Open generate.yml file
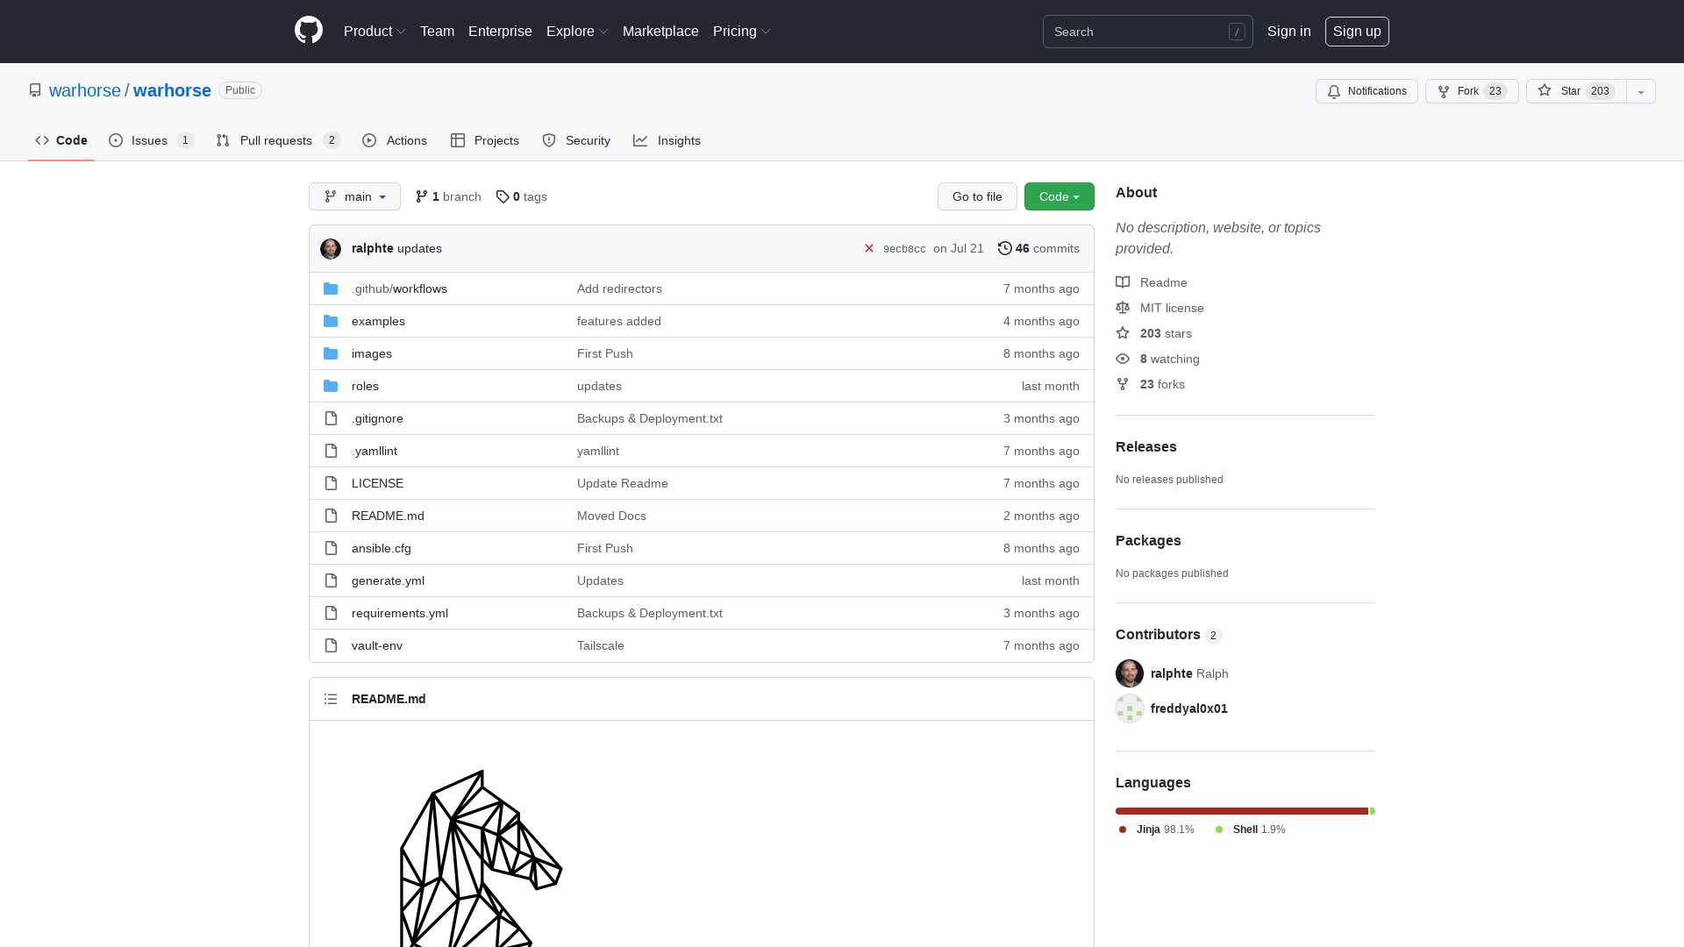The height and width of the screenshot is (947, 1684). (388, 580)
